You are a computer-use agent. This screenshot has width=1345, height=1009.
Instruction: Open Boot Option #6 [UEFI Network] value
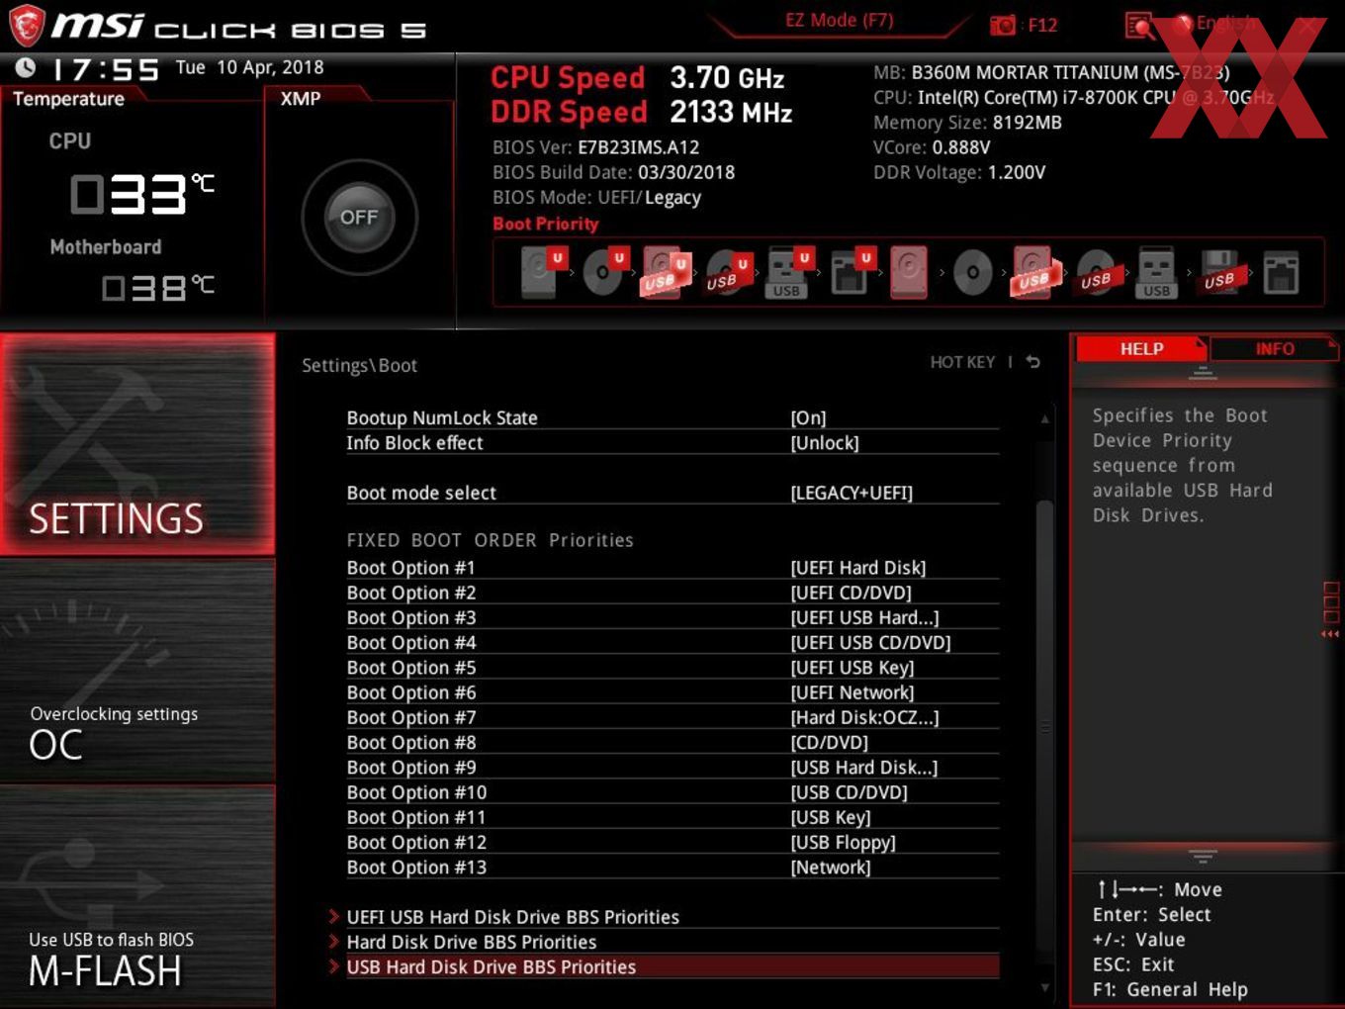click(x=852, y=692)
